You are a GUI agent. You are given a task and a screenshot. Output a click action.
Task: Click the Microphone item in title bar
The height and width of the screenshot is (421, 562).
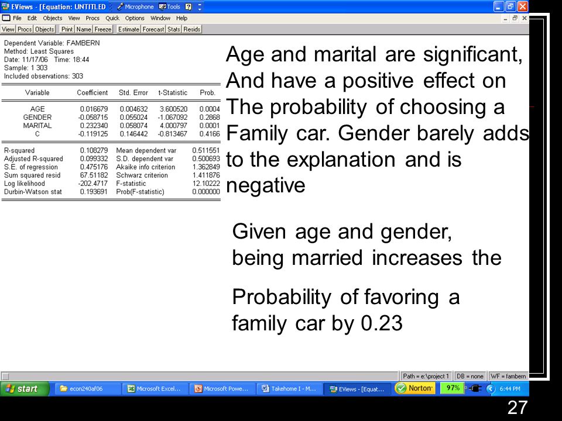135,7
